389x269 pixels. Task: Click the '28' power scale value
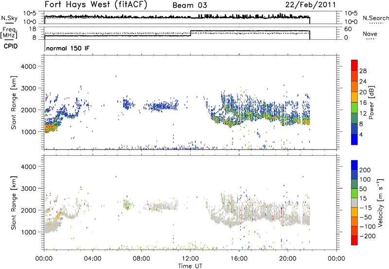click(363, 71)
